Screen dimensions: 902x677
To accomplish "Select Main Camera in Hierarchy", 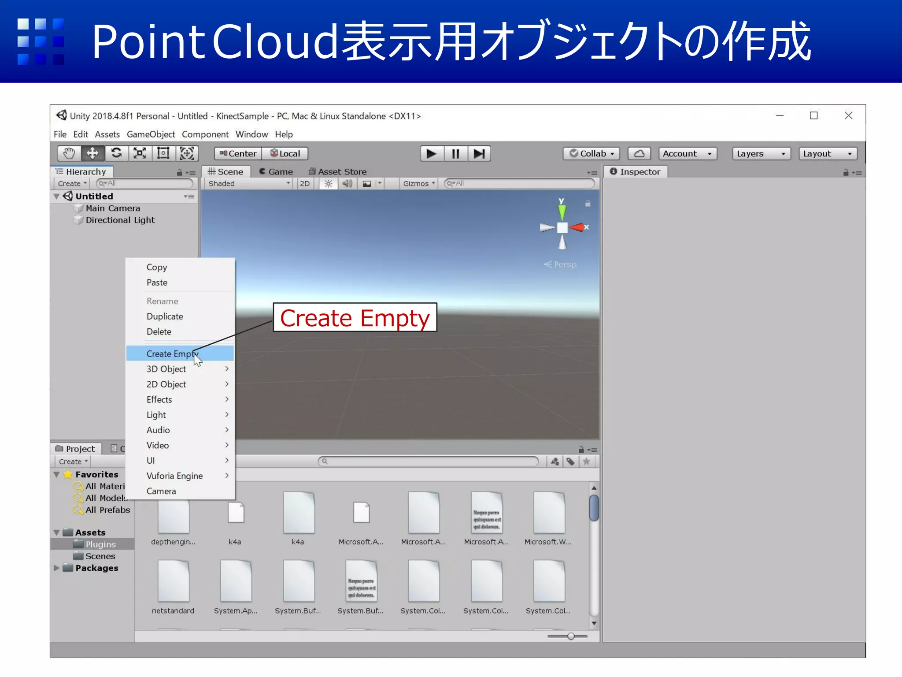I will click(x=113, y=208).
